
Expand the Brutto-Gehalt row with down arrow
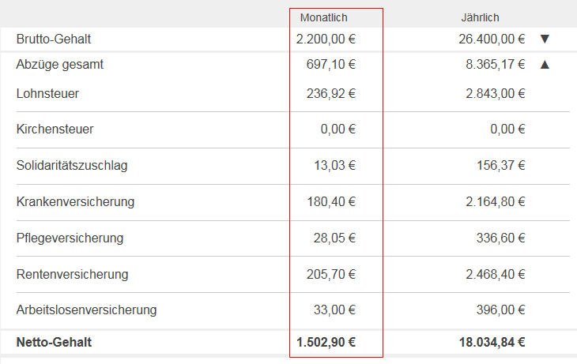pos(545,39)
